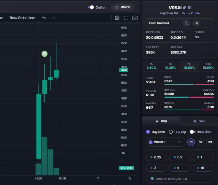This screenshot has height=185, width=218.
Task: Click the PRICE SOL value 0.0₅2644
Action: pos(178,37)
